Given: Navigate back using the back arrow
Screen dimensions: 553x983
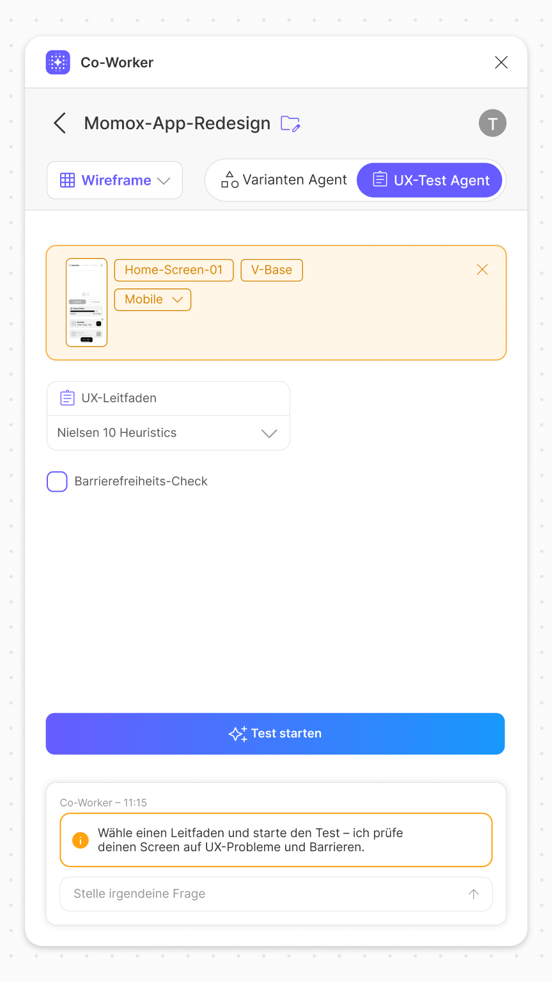Looking at the screenshot, I should click(x=59, y=123).
